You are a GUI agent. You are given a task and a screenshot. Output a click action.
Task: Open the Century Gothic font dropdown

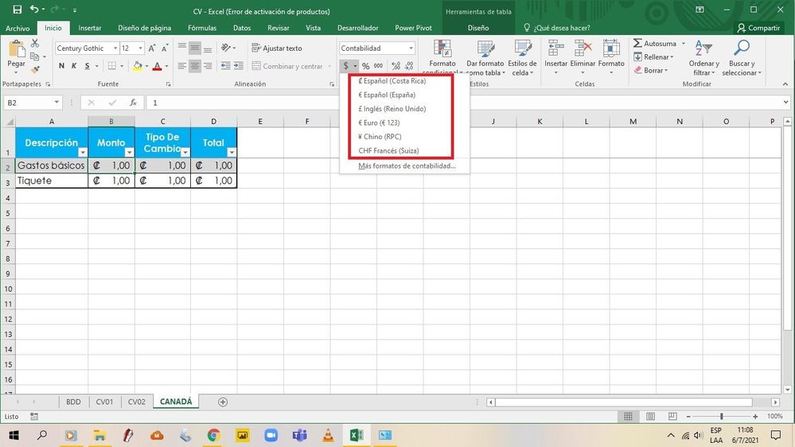(115, 49)
